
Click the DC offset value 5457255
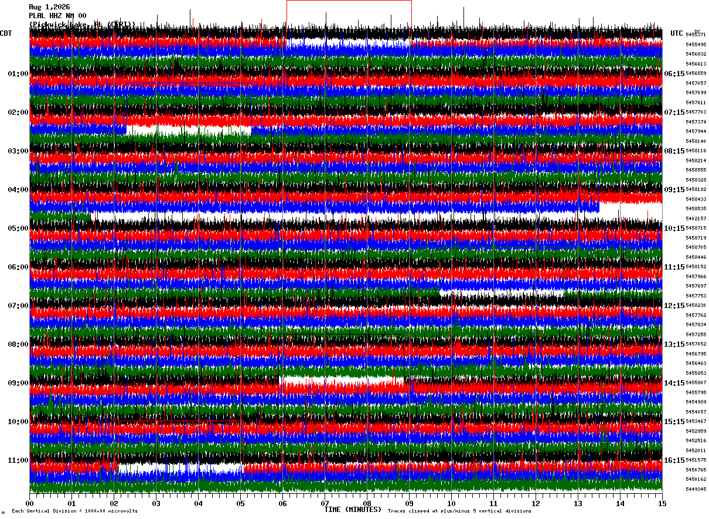[696, 334]
